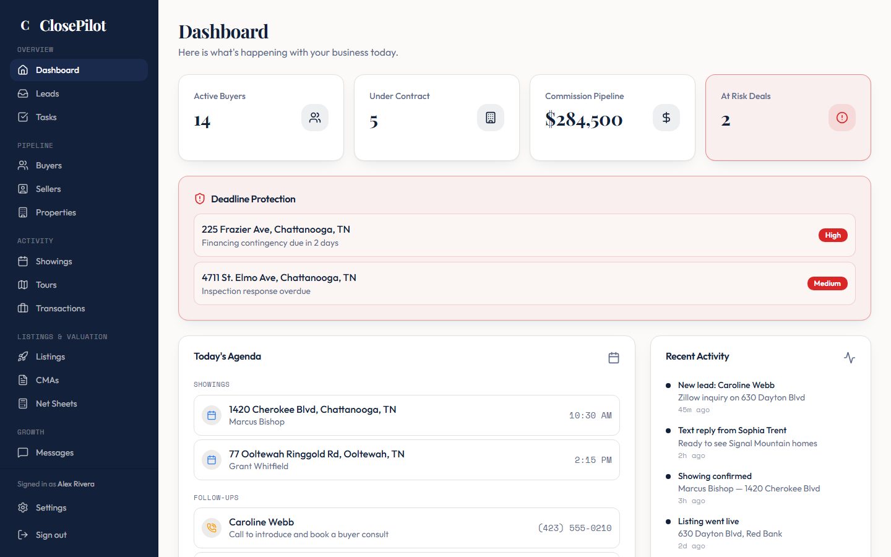Viewport: 891px width, 557px height.
Task: Open the 77 Ooltewah Ringgold Rd showing entry
Action: pos(407,460)
